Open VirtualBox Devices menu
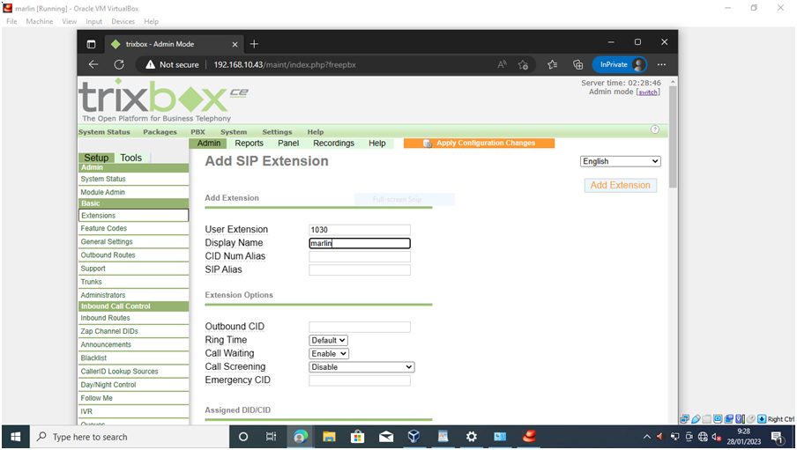 [123, 21]
